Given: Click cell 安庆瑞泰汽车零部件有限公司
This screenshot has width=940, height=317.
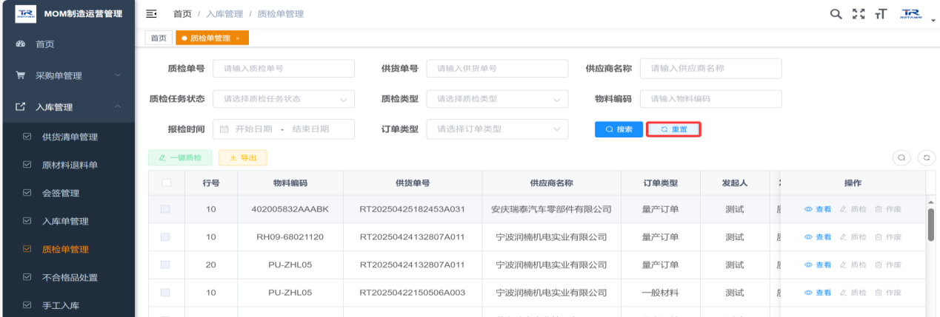Looking at the screenshot, I should tap(551, 209).
